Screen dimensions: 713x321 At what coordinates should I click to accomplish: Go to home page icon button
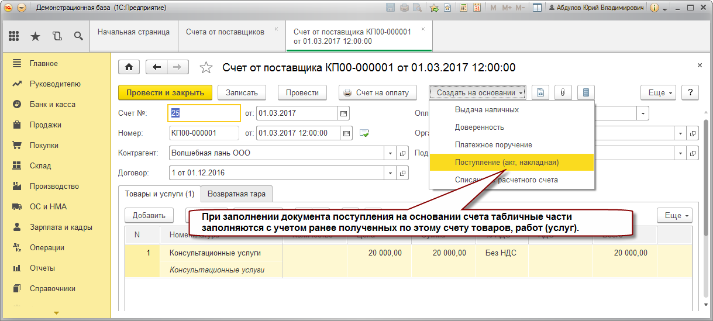[x=129, y=67]
